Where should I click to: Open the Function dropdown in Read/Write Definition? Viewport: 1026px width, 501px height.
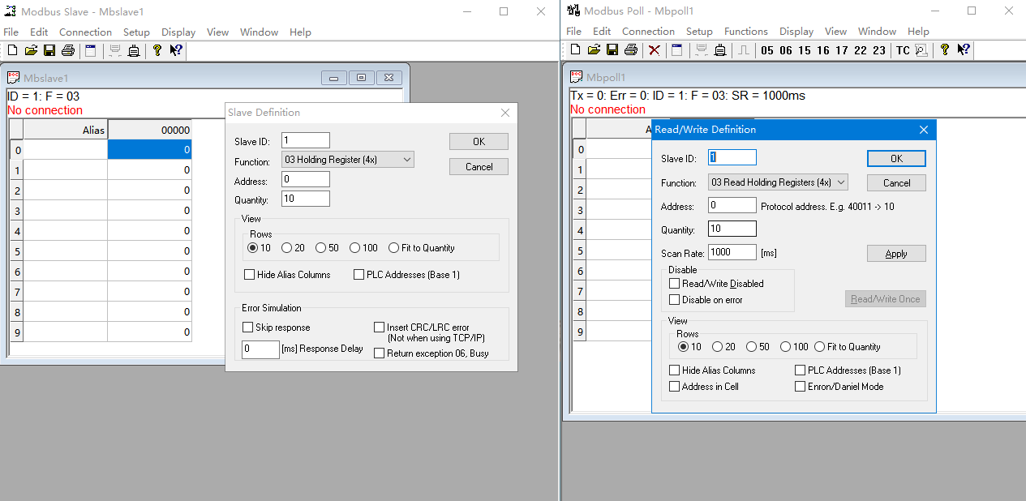pos(778,182)
